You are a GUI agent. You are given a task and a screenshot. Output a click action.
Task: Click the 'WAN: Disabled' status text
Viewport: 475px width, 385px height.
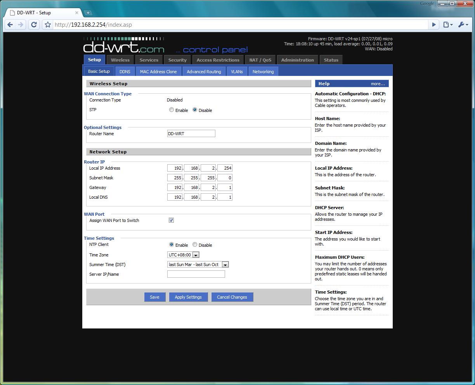tap(379, 49)
